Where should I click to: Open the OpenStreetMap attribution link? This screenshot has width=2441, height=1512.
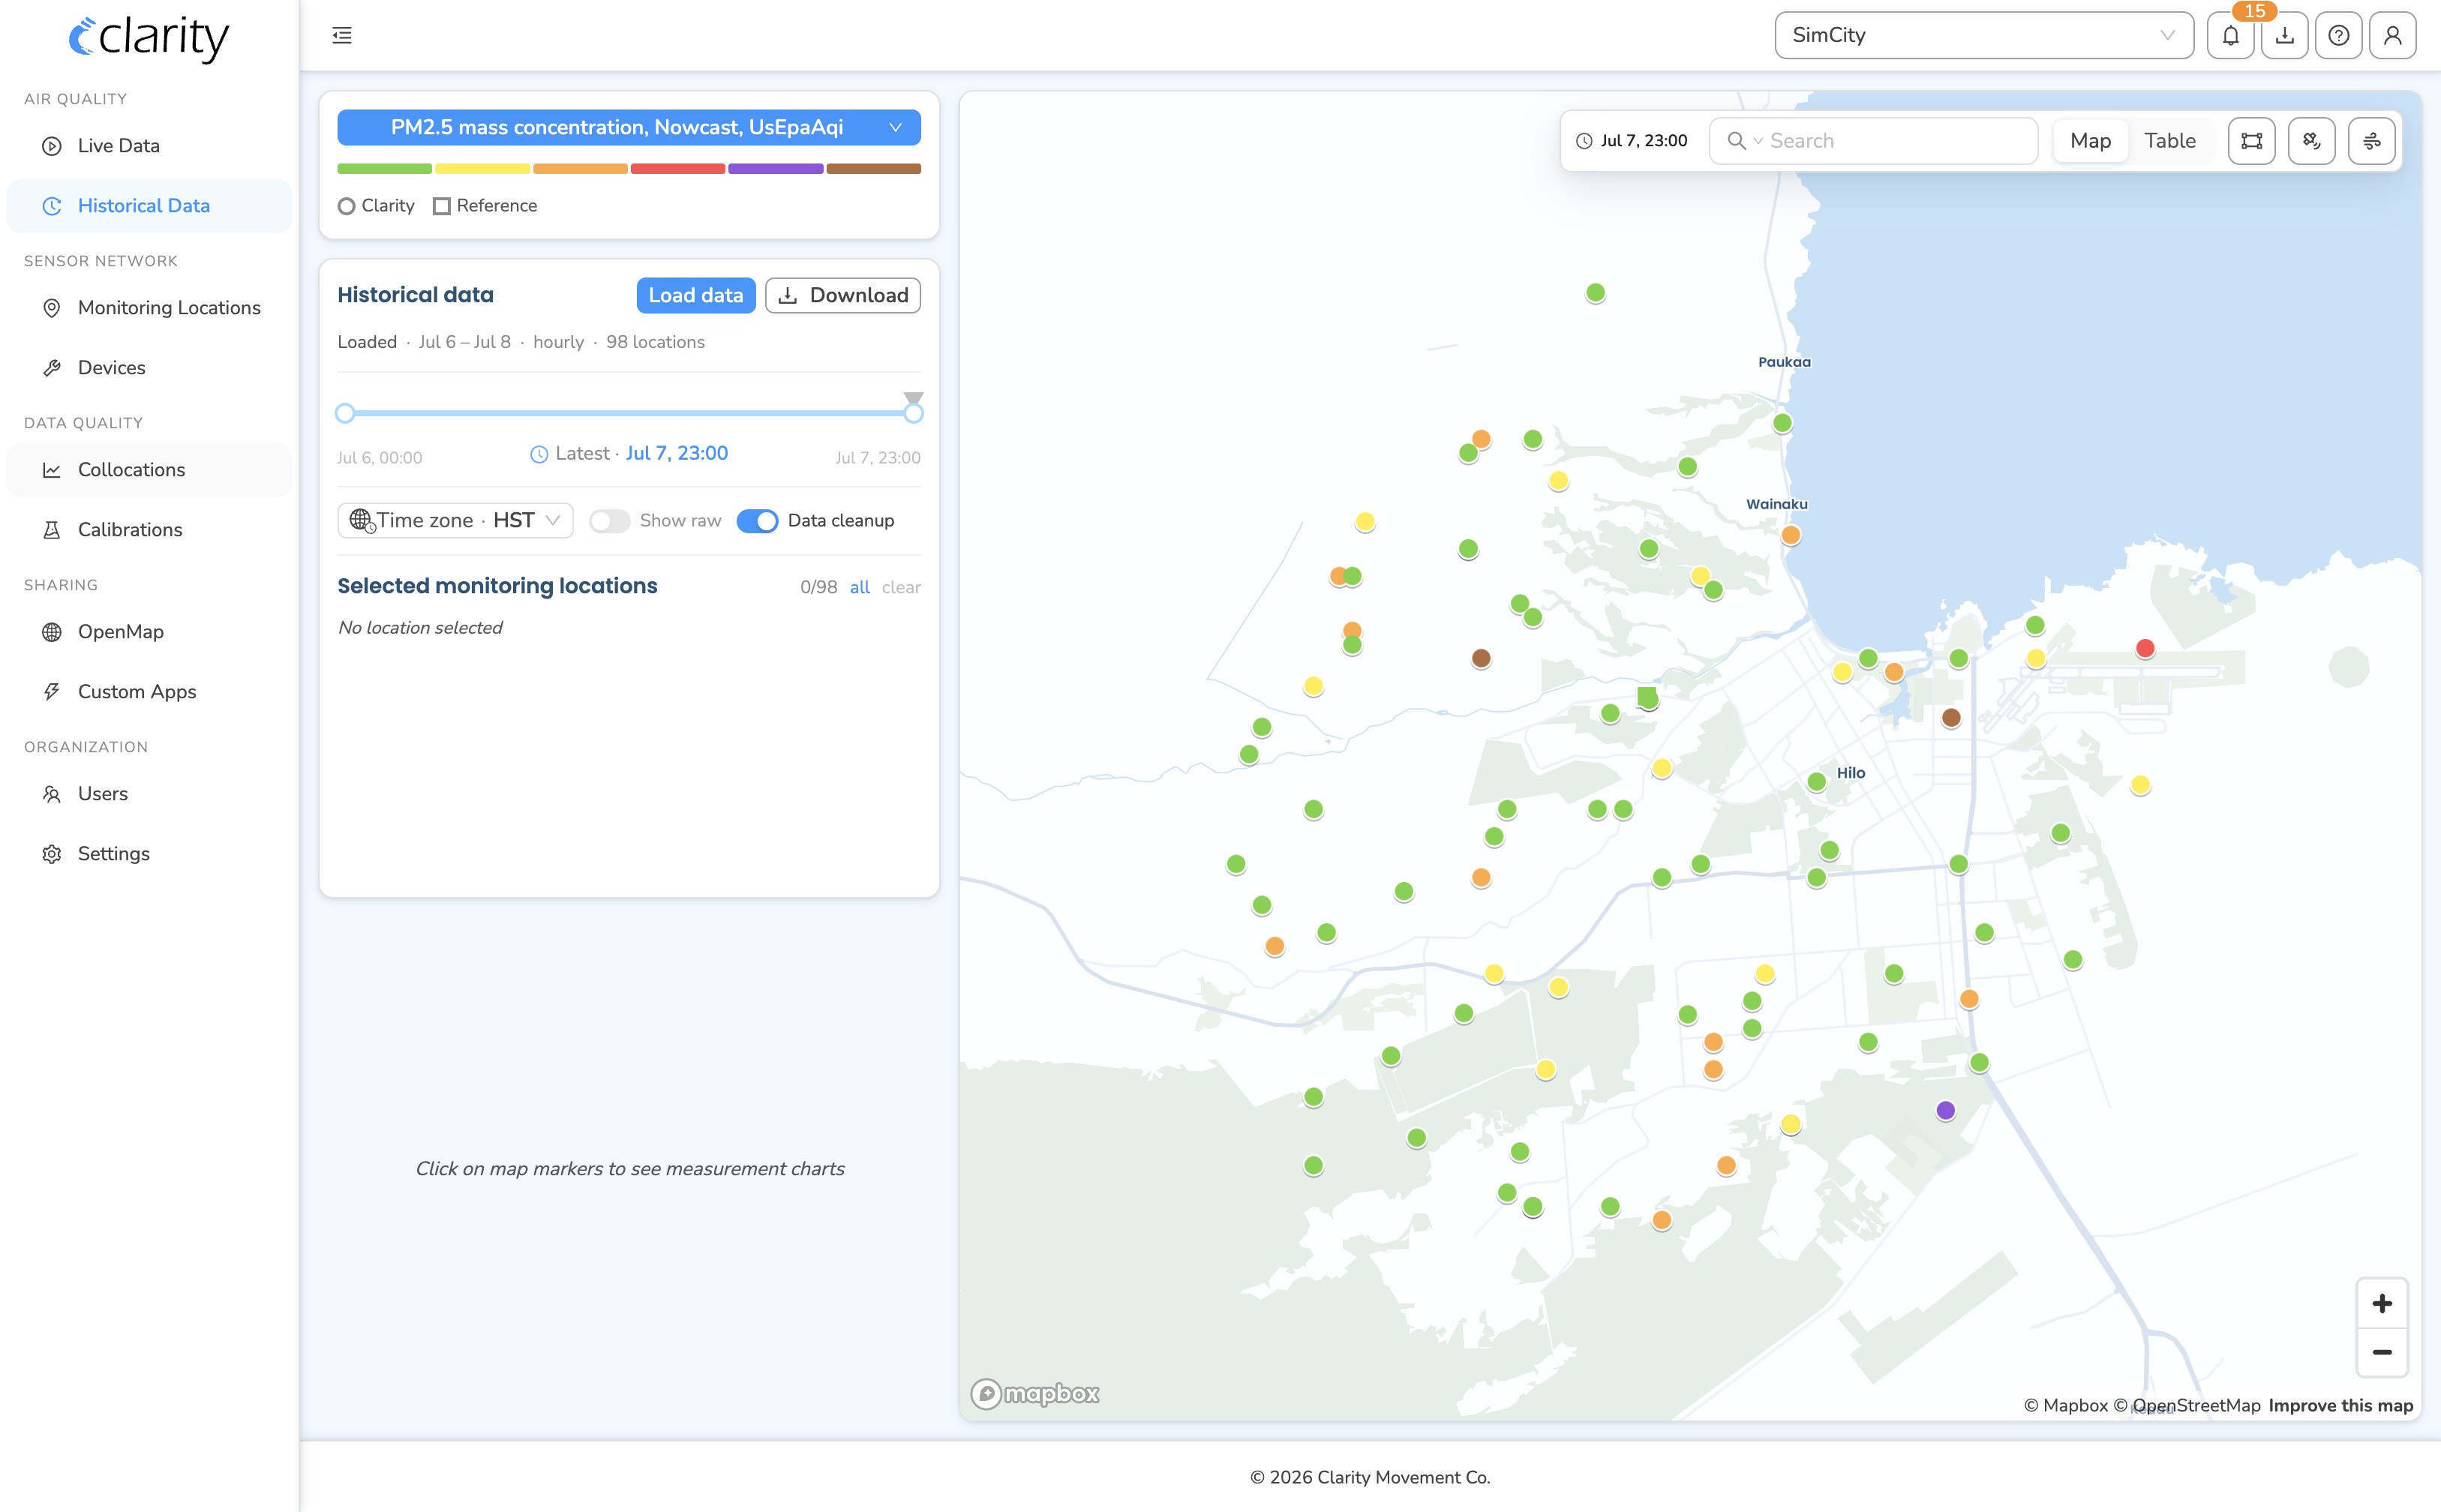(2186, 1405)
